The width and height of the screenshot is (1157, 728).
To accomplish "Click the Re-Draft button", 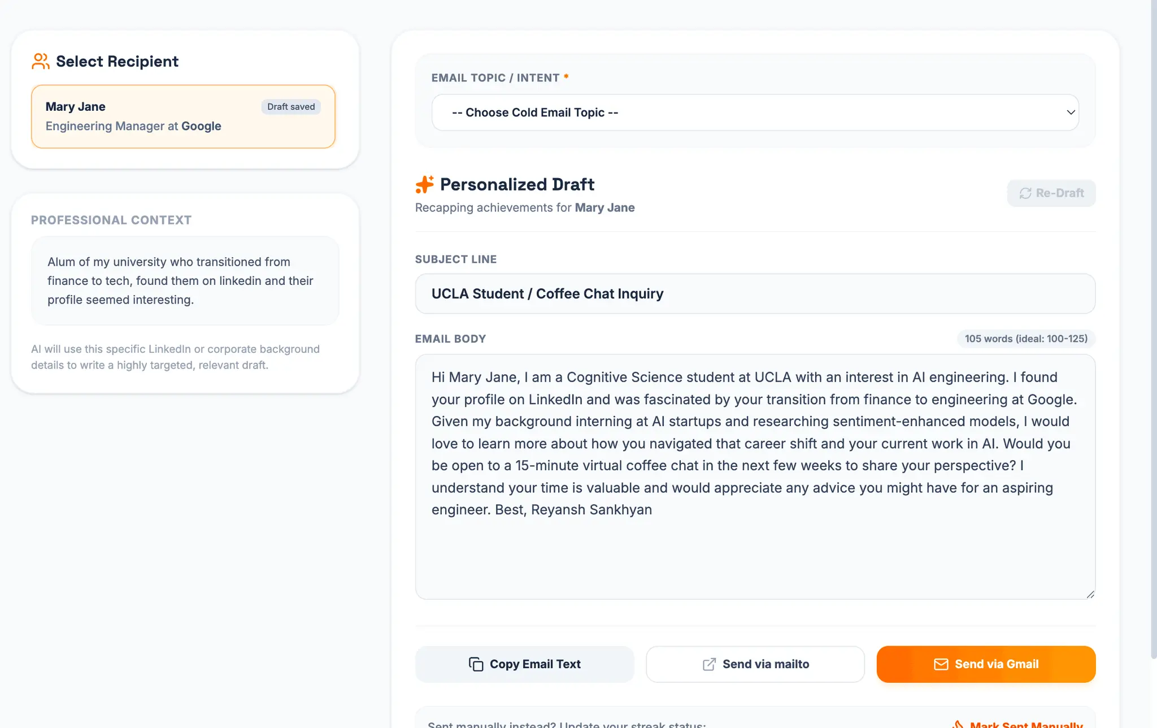I will pyautogui.click(x=1051, y=193).
